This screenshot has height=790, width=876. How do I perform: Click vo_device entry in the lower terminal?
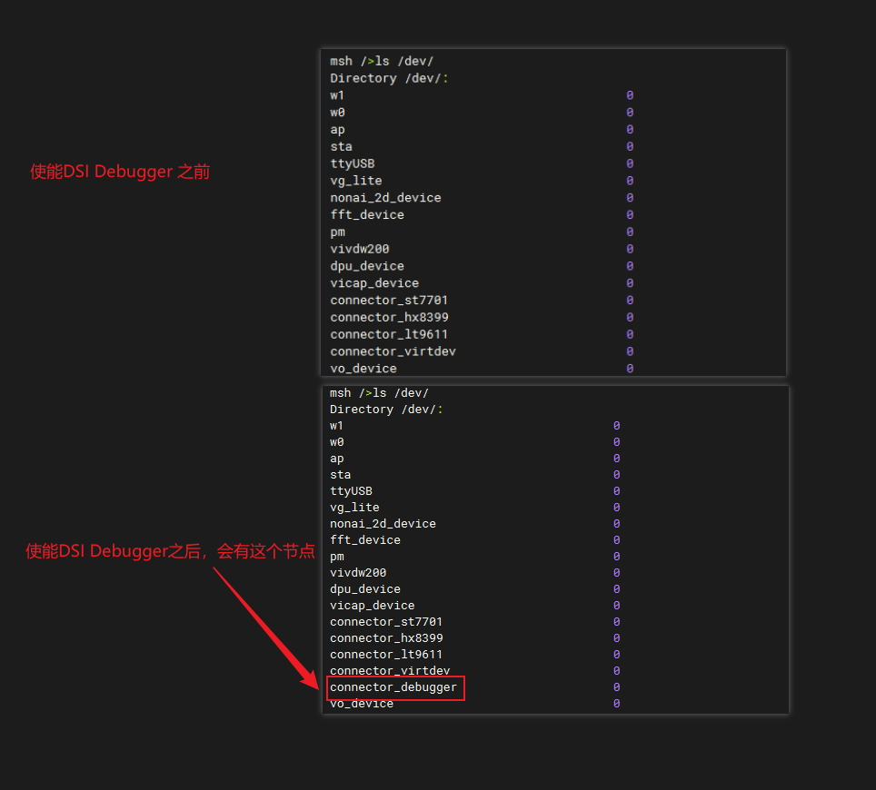(x=362, y=704)
